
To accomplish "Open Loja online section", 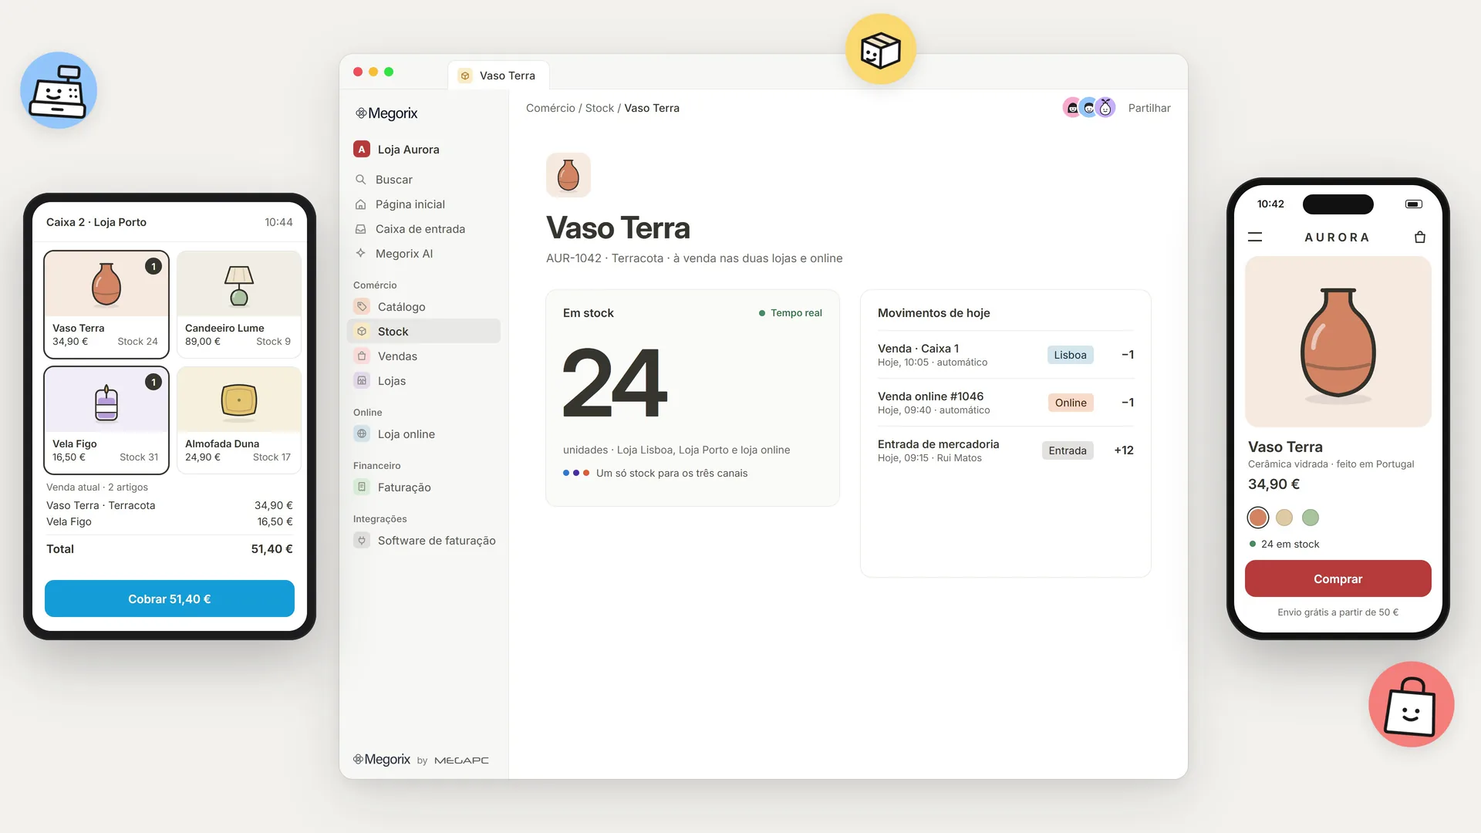I will point(423,434).
